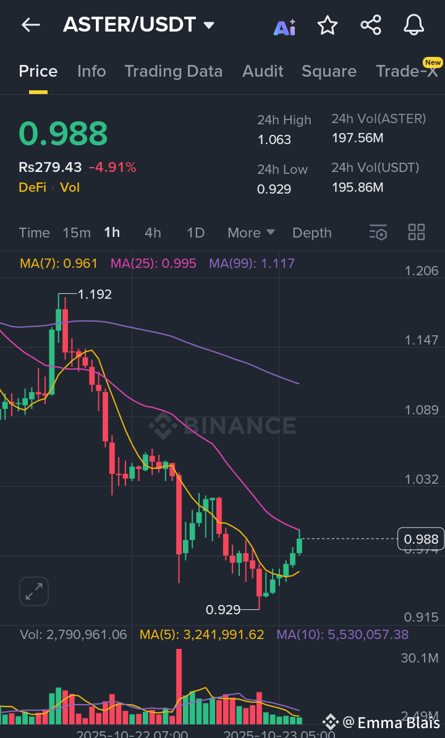
Task: Switch to the Price tab
Action: click(38, 71)
